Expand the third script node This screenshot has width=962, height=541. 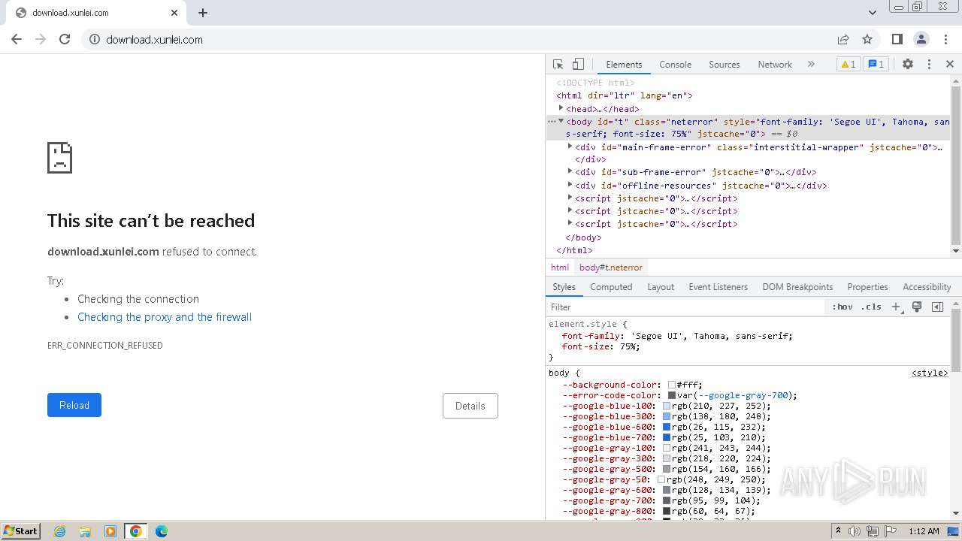click(570, 223)
